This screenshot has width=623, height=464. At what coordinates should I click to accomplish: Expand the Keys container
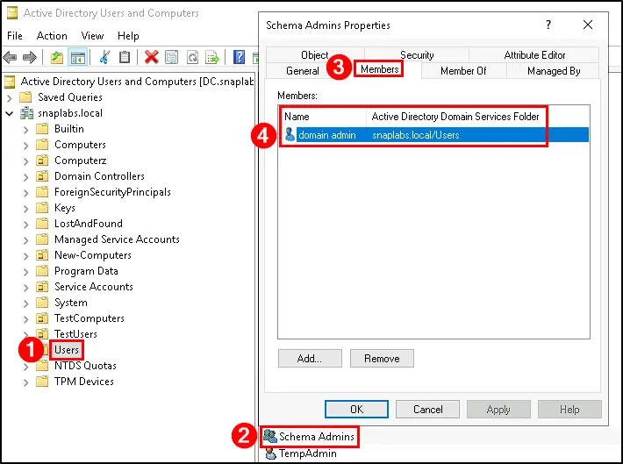tap(25, 208)
